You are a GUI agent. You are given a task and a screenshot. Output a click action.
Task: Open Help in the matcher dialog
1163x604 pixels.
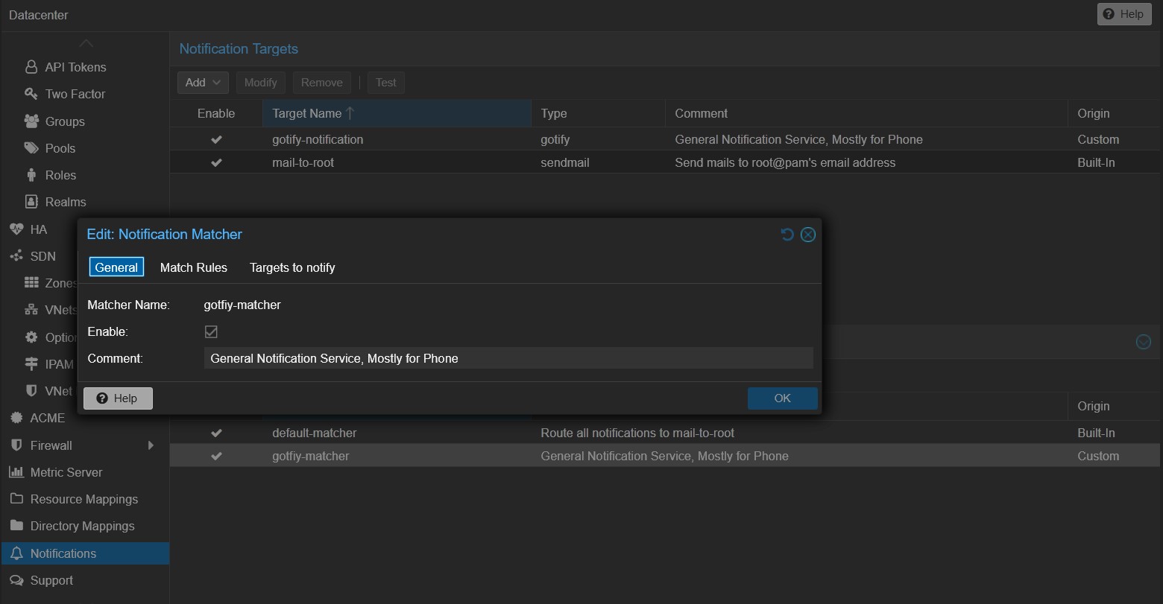pos(118,398)
